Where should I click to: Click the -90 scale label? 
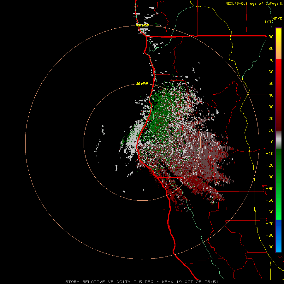(x=270, y=247)
